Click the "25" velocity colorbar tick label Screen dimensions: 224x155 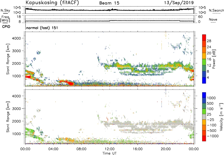pyautogui.click(x=209, y=114)
